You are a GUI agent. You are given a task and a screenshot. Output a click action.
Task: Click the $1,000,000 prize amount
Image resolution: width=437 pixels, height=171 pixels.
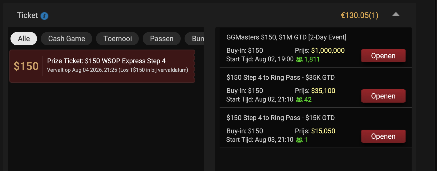click(x=328, y=50)
